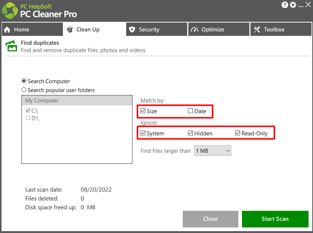
Task: Toggle Ignore Read-Only files checkbox
Action: pyautogui.click(x=238, y=133)
